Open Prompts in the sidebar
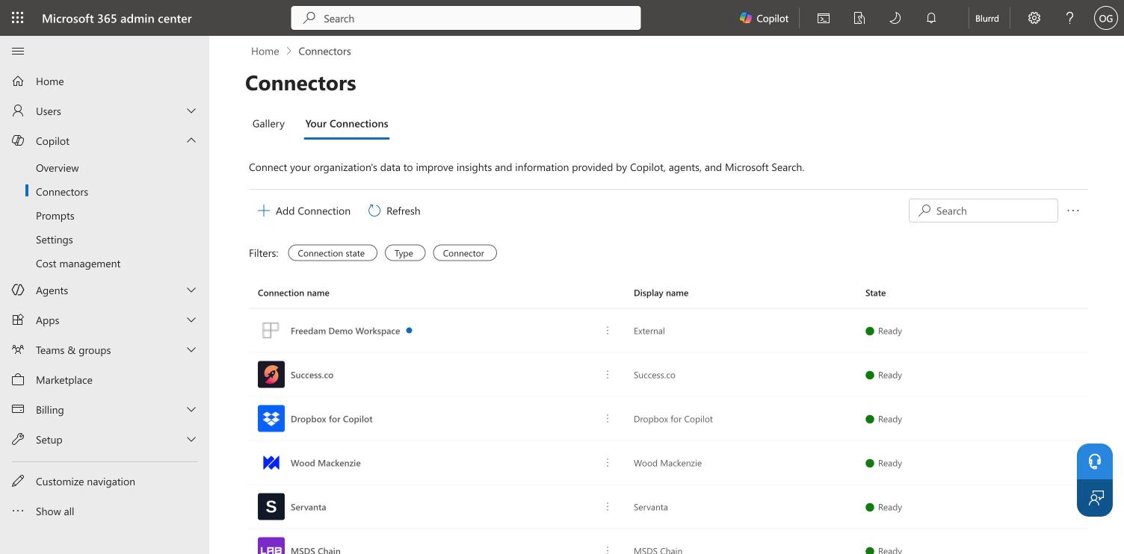Image resolution: width=1124 pixels, height=554 pixels. pyautogui.click(x=55, y=216)
